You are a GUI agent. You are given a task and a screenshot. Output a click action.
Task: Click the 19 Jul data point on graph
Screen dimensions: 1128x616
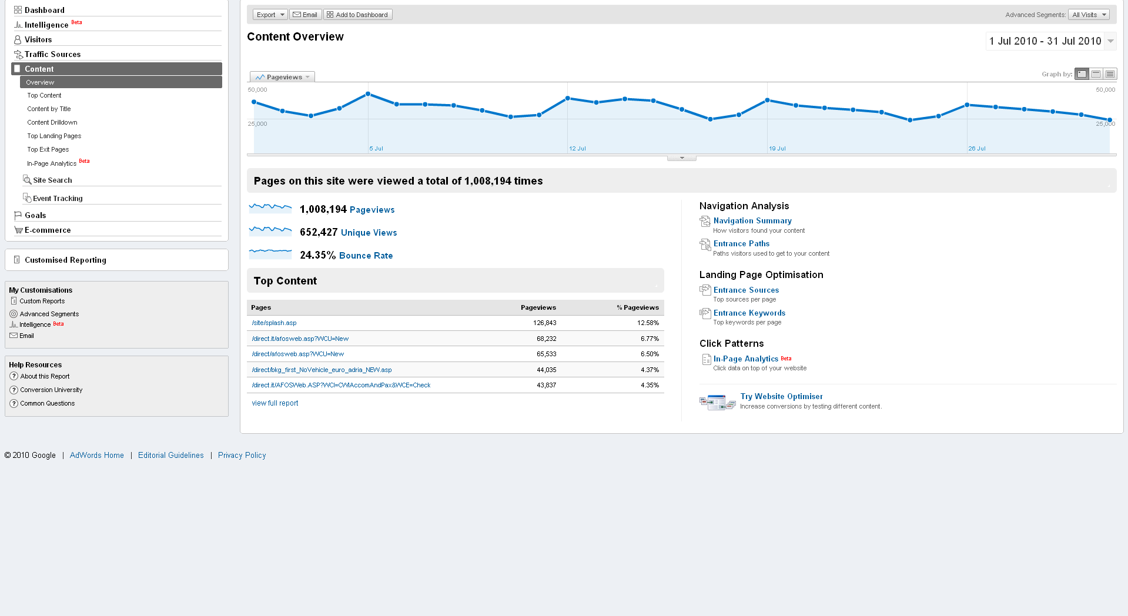(768, 101)
